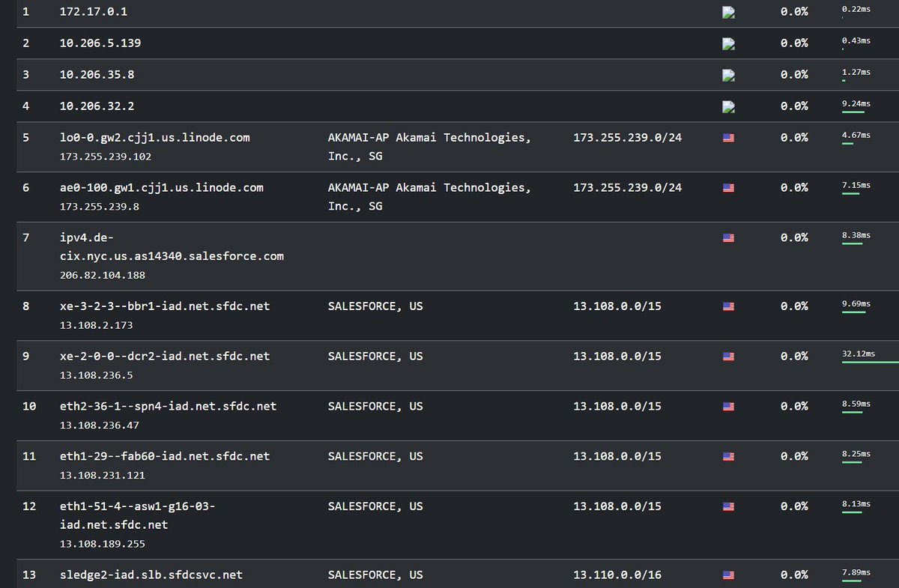Click US flag in sledge2-iad.slb row
The height and width of the screenshot is (588, 899).
(728, 575)
